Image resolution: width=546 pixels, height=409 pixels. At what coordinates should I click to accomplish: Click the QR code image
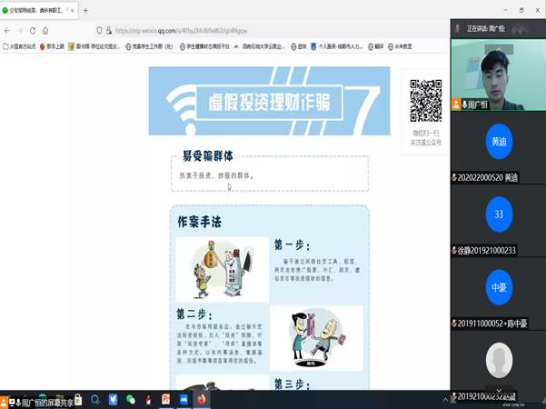point(425,102)
